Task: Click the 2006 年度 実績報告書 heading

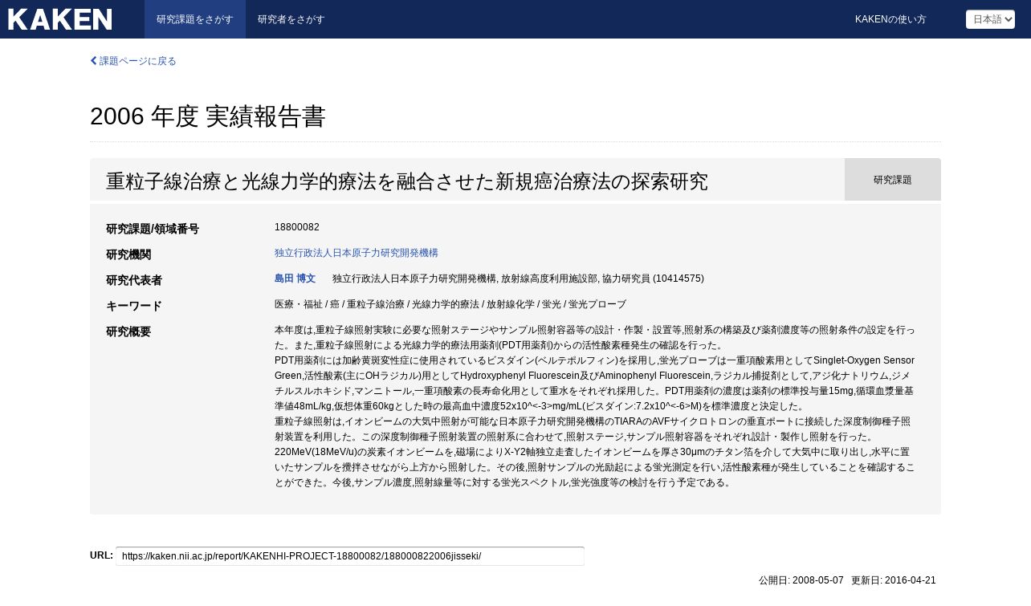Action: point(208,116)
